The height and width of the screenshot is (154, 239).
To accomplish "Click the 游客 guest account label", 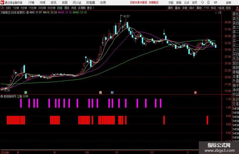I will pos(229,3).
